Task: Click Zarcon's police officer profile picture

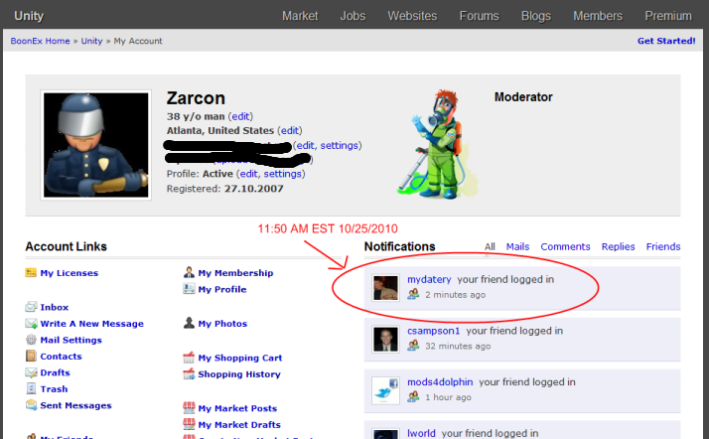Action: point(96,145)
